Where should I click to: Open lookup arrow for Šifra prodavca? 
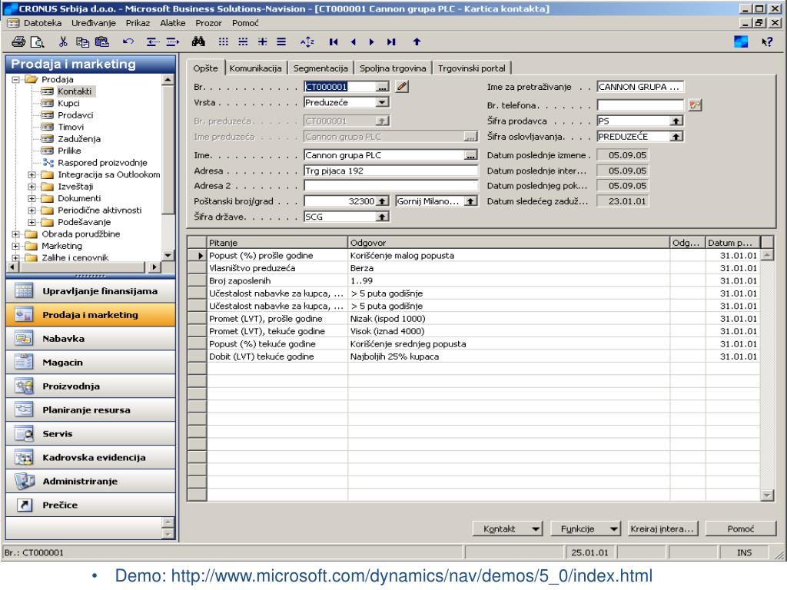[676, 121]
